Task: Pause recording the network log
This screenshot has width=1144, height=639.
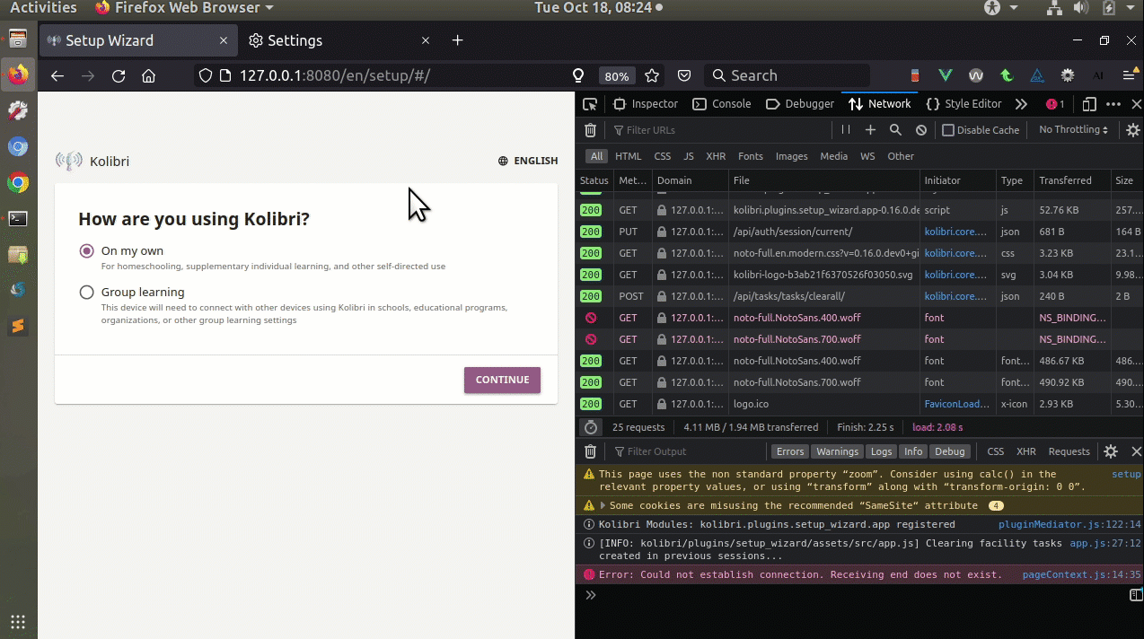Action: [x=845, y=130]
